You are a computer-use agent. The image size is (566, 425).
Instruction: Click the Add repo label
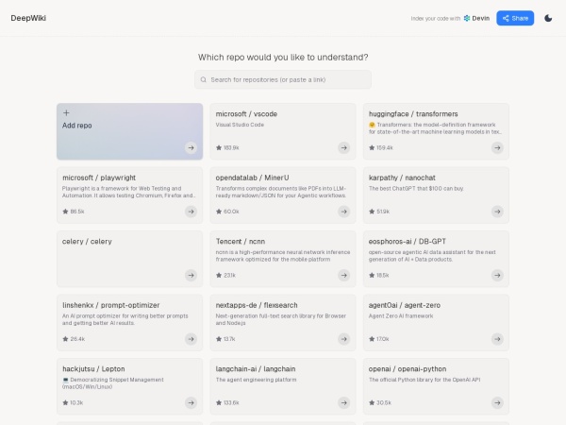(77, 126)
